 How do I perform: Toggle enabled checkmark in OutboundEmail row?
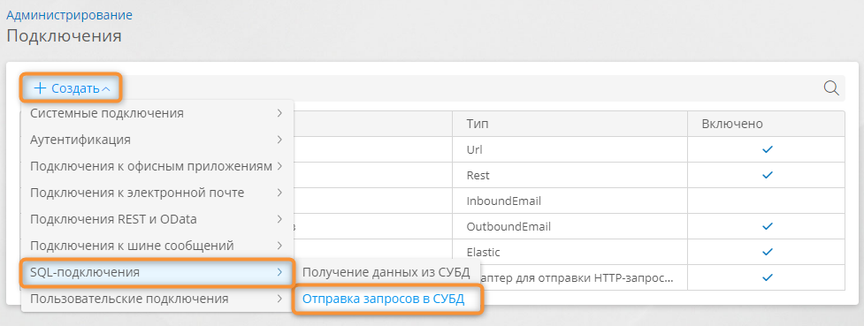point(767,226)
